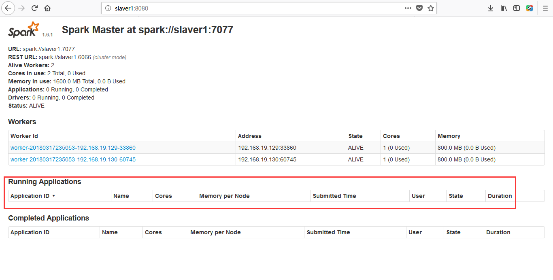
Task: Toggle the sidebar view icon
Action: coord(517,8)
